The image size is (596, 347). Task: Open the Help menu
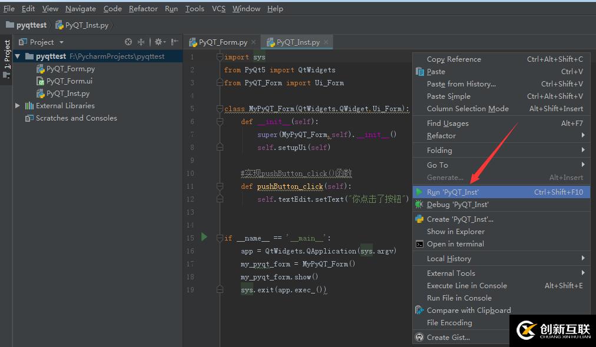point(275,8)
